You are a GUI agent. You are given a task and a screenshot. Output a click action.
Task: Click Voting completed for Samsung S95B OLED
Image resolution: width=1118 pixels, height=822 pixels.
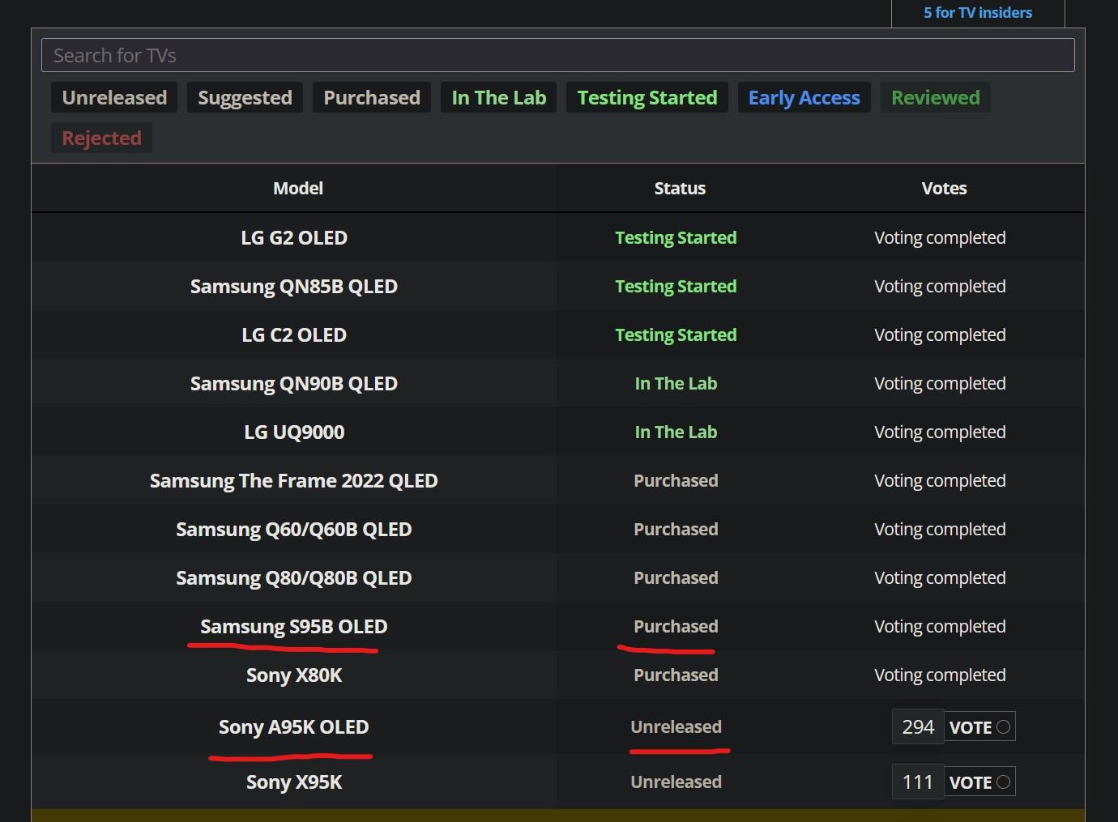pyautogui.click(x=940, y=626)
